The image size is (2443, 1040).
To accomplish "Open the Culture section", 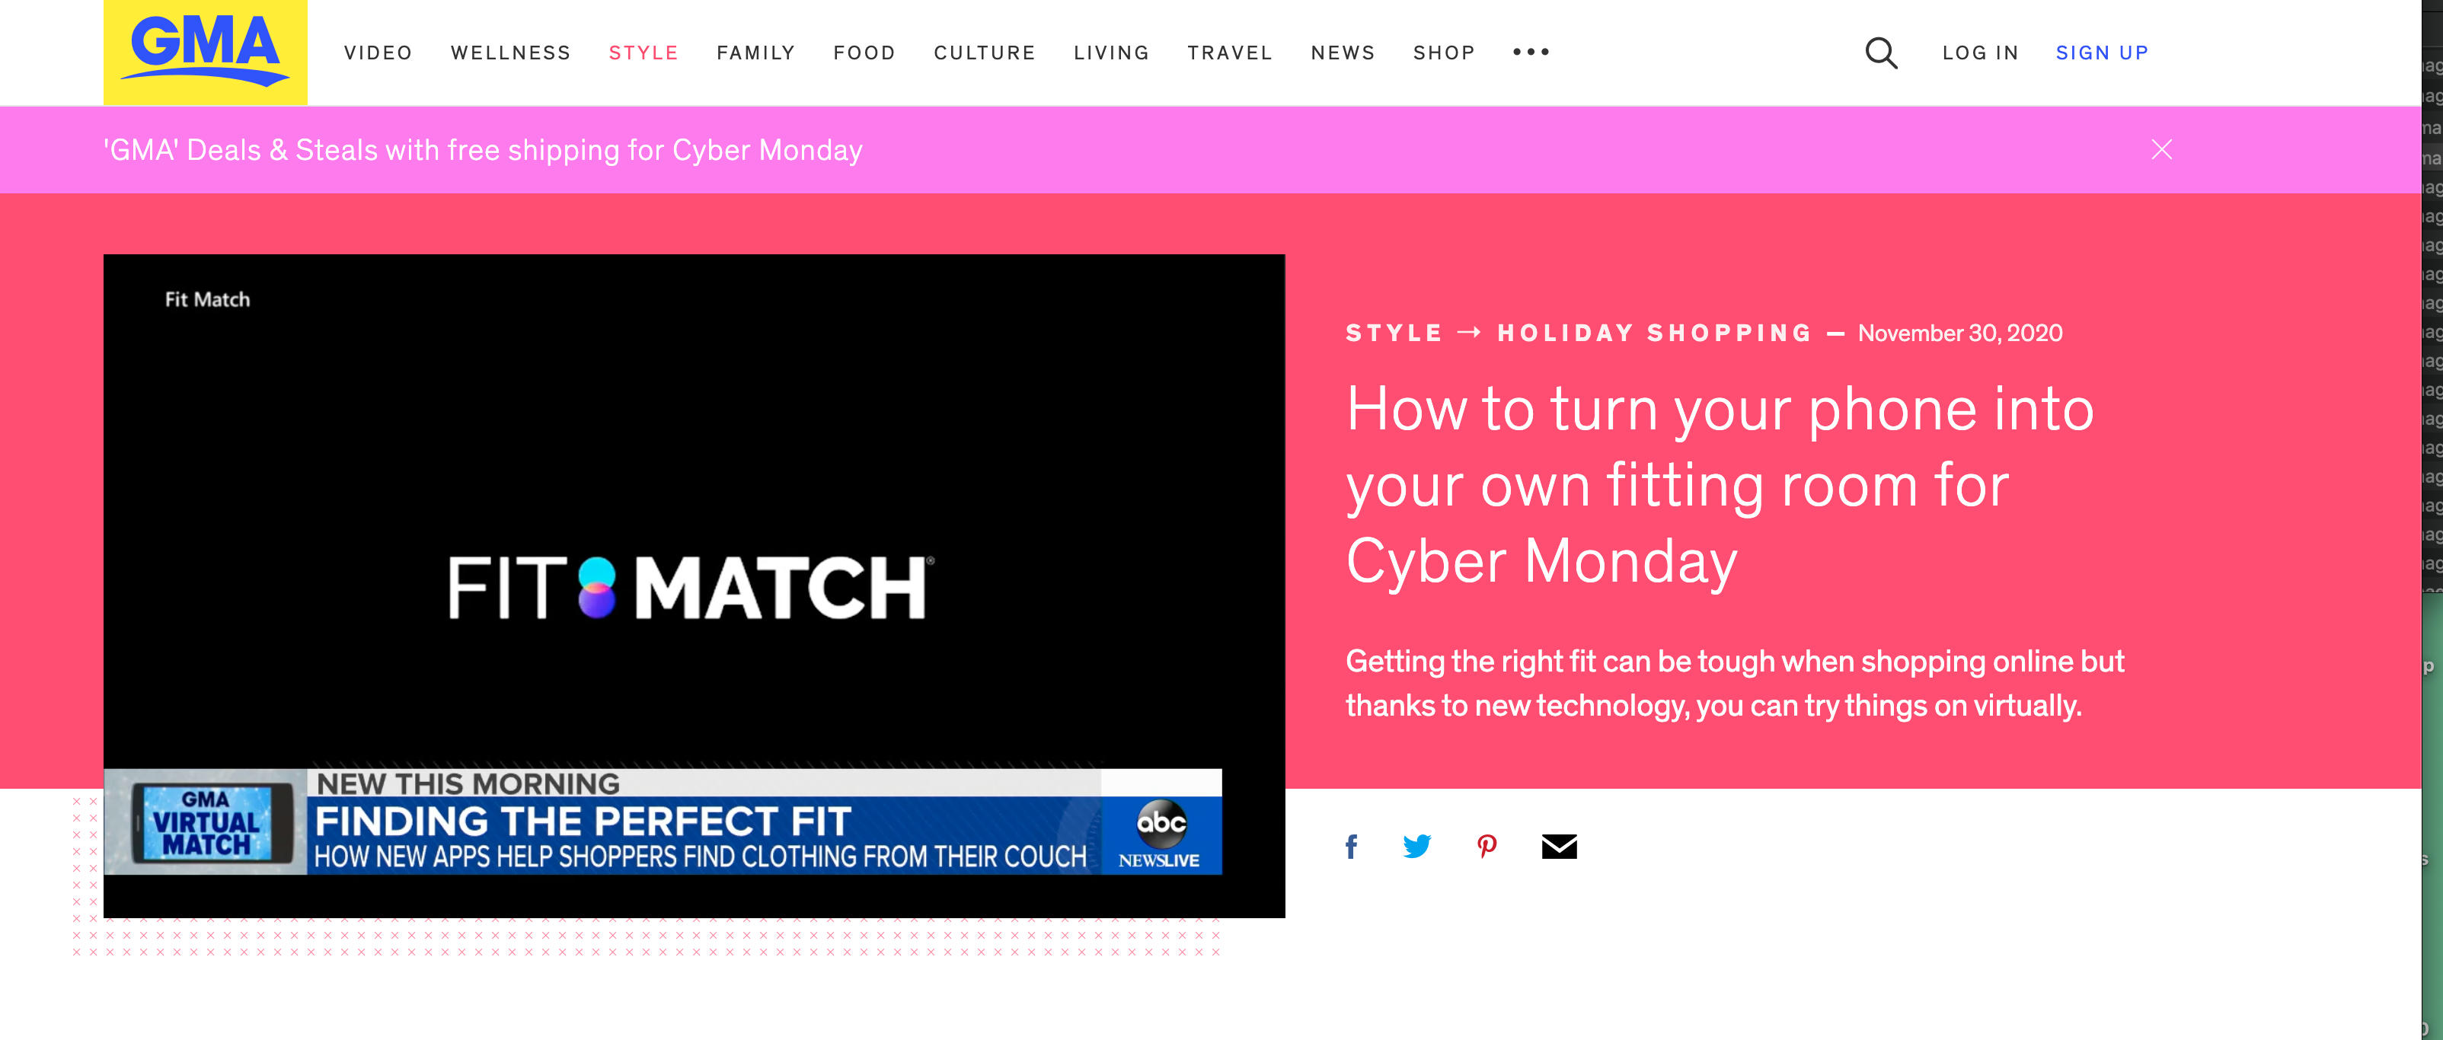I will (x=985, y=53).
